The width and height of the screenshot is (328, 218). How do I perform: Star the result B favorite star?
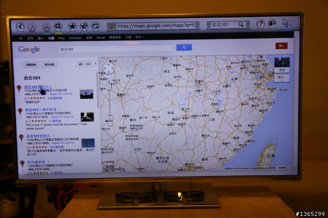[20, 118]
